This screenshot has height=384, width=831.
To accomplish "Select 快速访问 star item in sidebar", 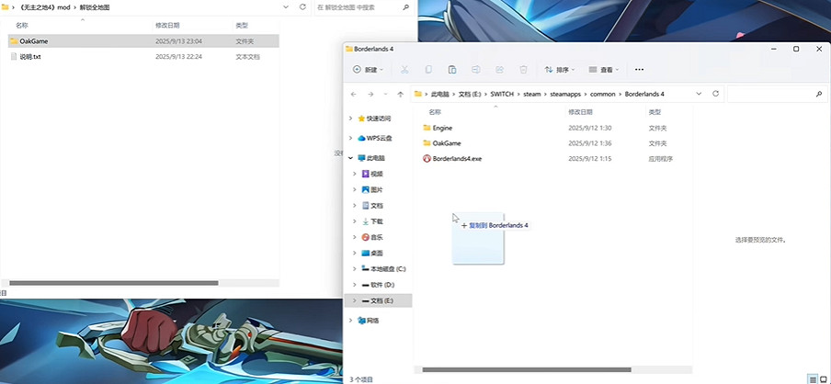I will click(x=375, y=119).
